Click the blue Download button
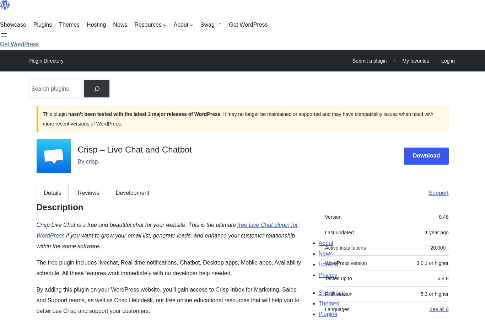This screenshot has height=320, width=485. (426, 156)
